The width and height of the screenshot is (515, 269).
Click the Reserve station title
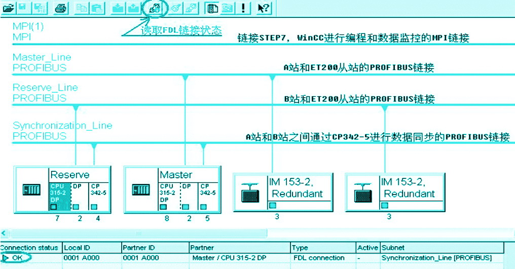pos(69,175)
